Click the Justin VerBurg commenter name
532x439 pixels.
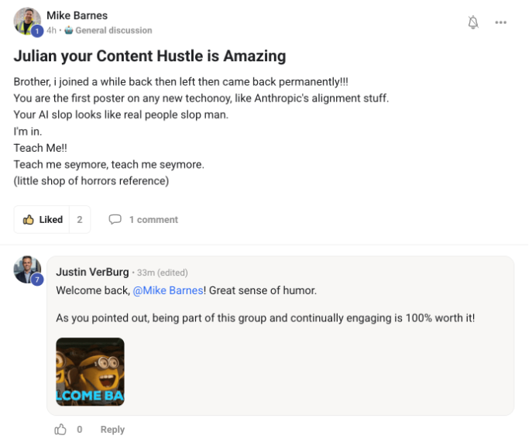[92, 273]
